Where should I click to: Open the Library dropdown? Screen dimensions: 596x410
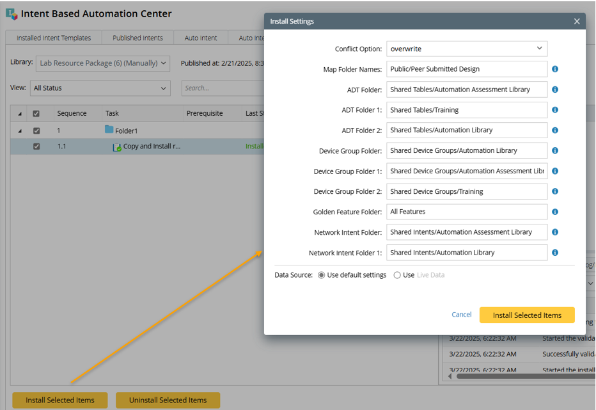tap(103, 63)
